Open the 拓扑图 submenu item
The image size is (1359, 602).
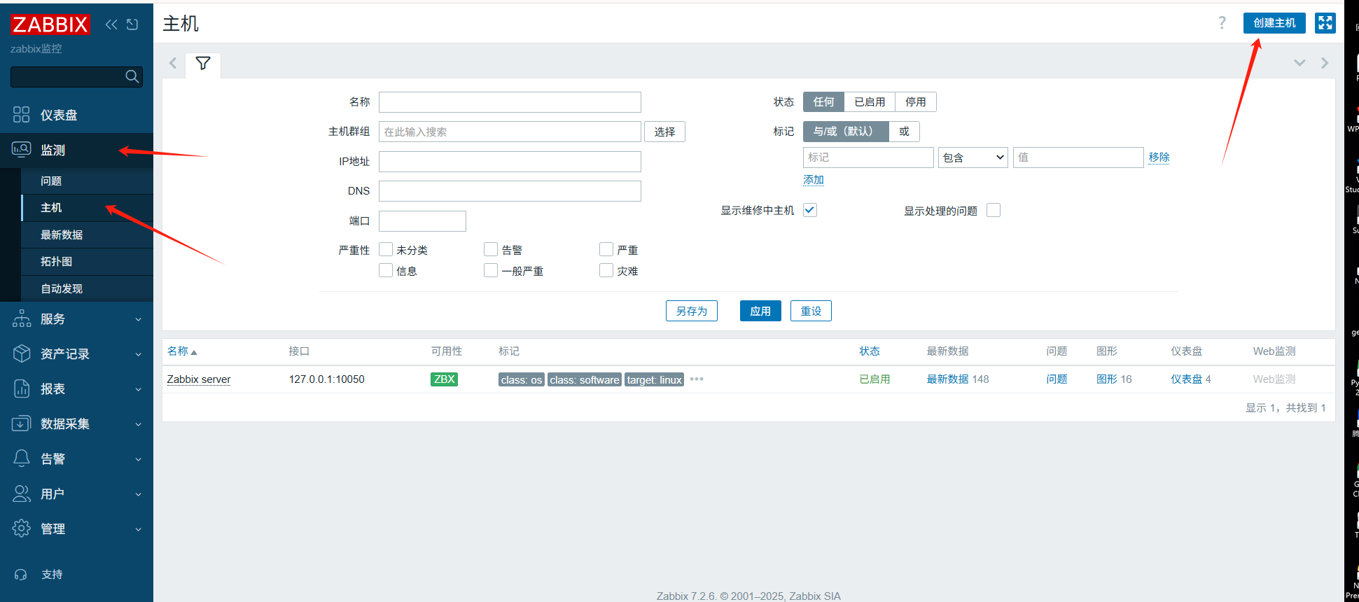click(87, 262)
